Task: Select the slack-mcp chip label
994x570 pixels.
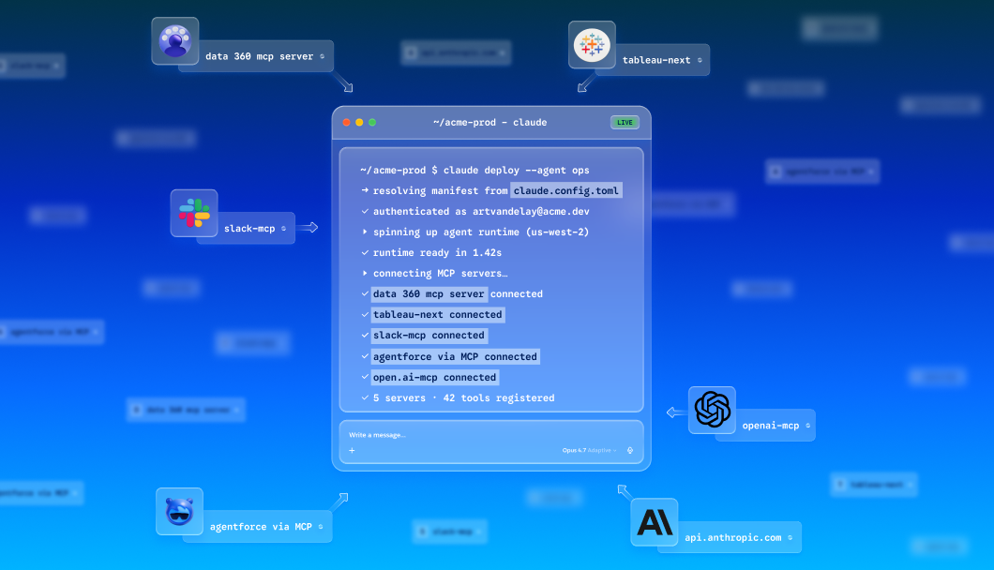Action: (x=249, y=228)
